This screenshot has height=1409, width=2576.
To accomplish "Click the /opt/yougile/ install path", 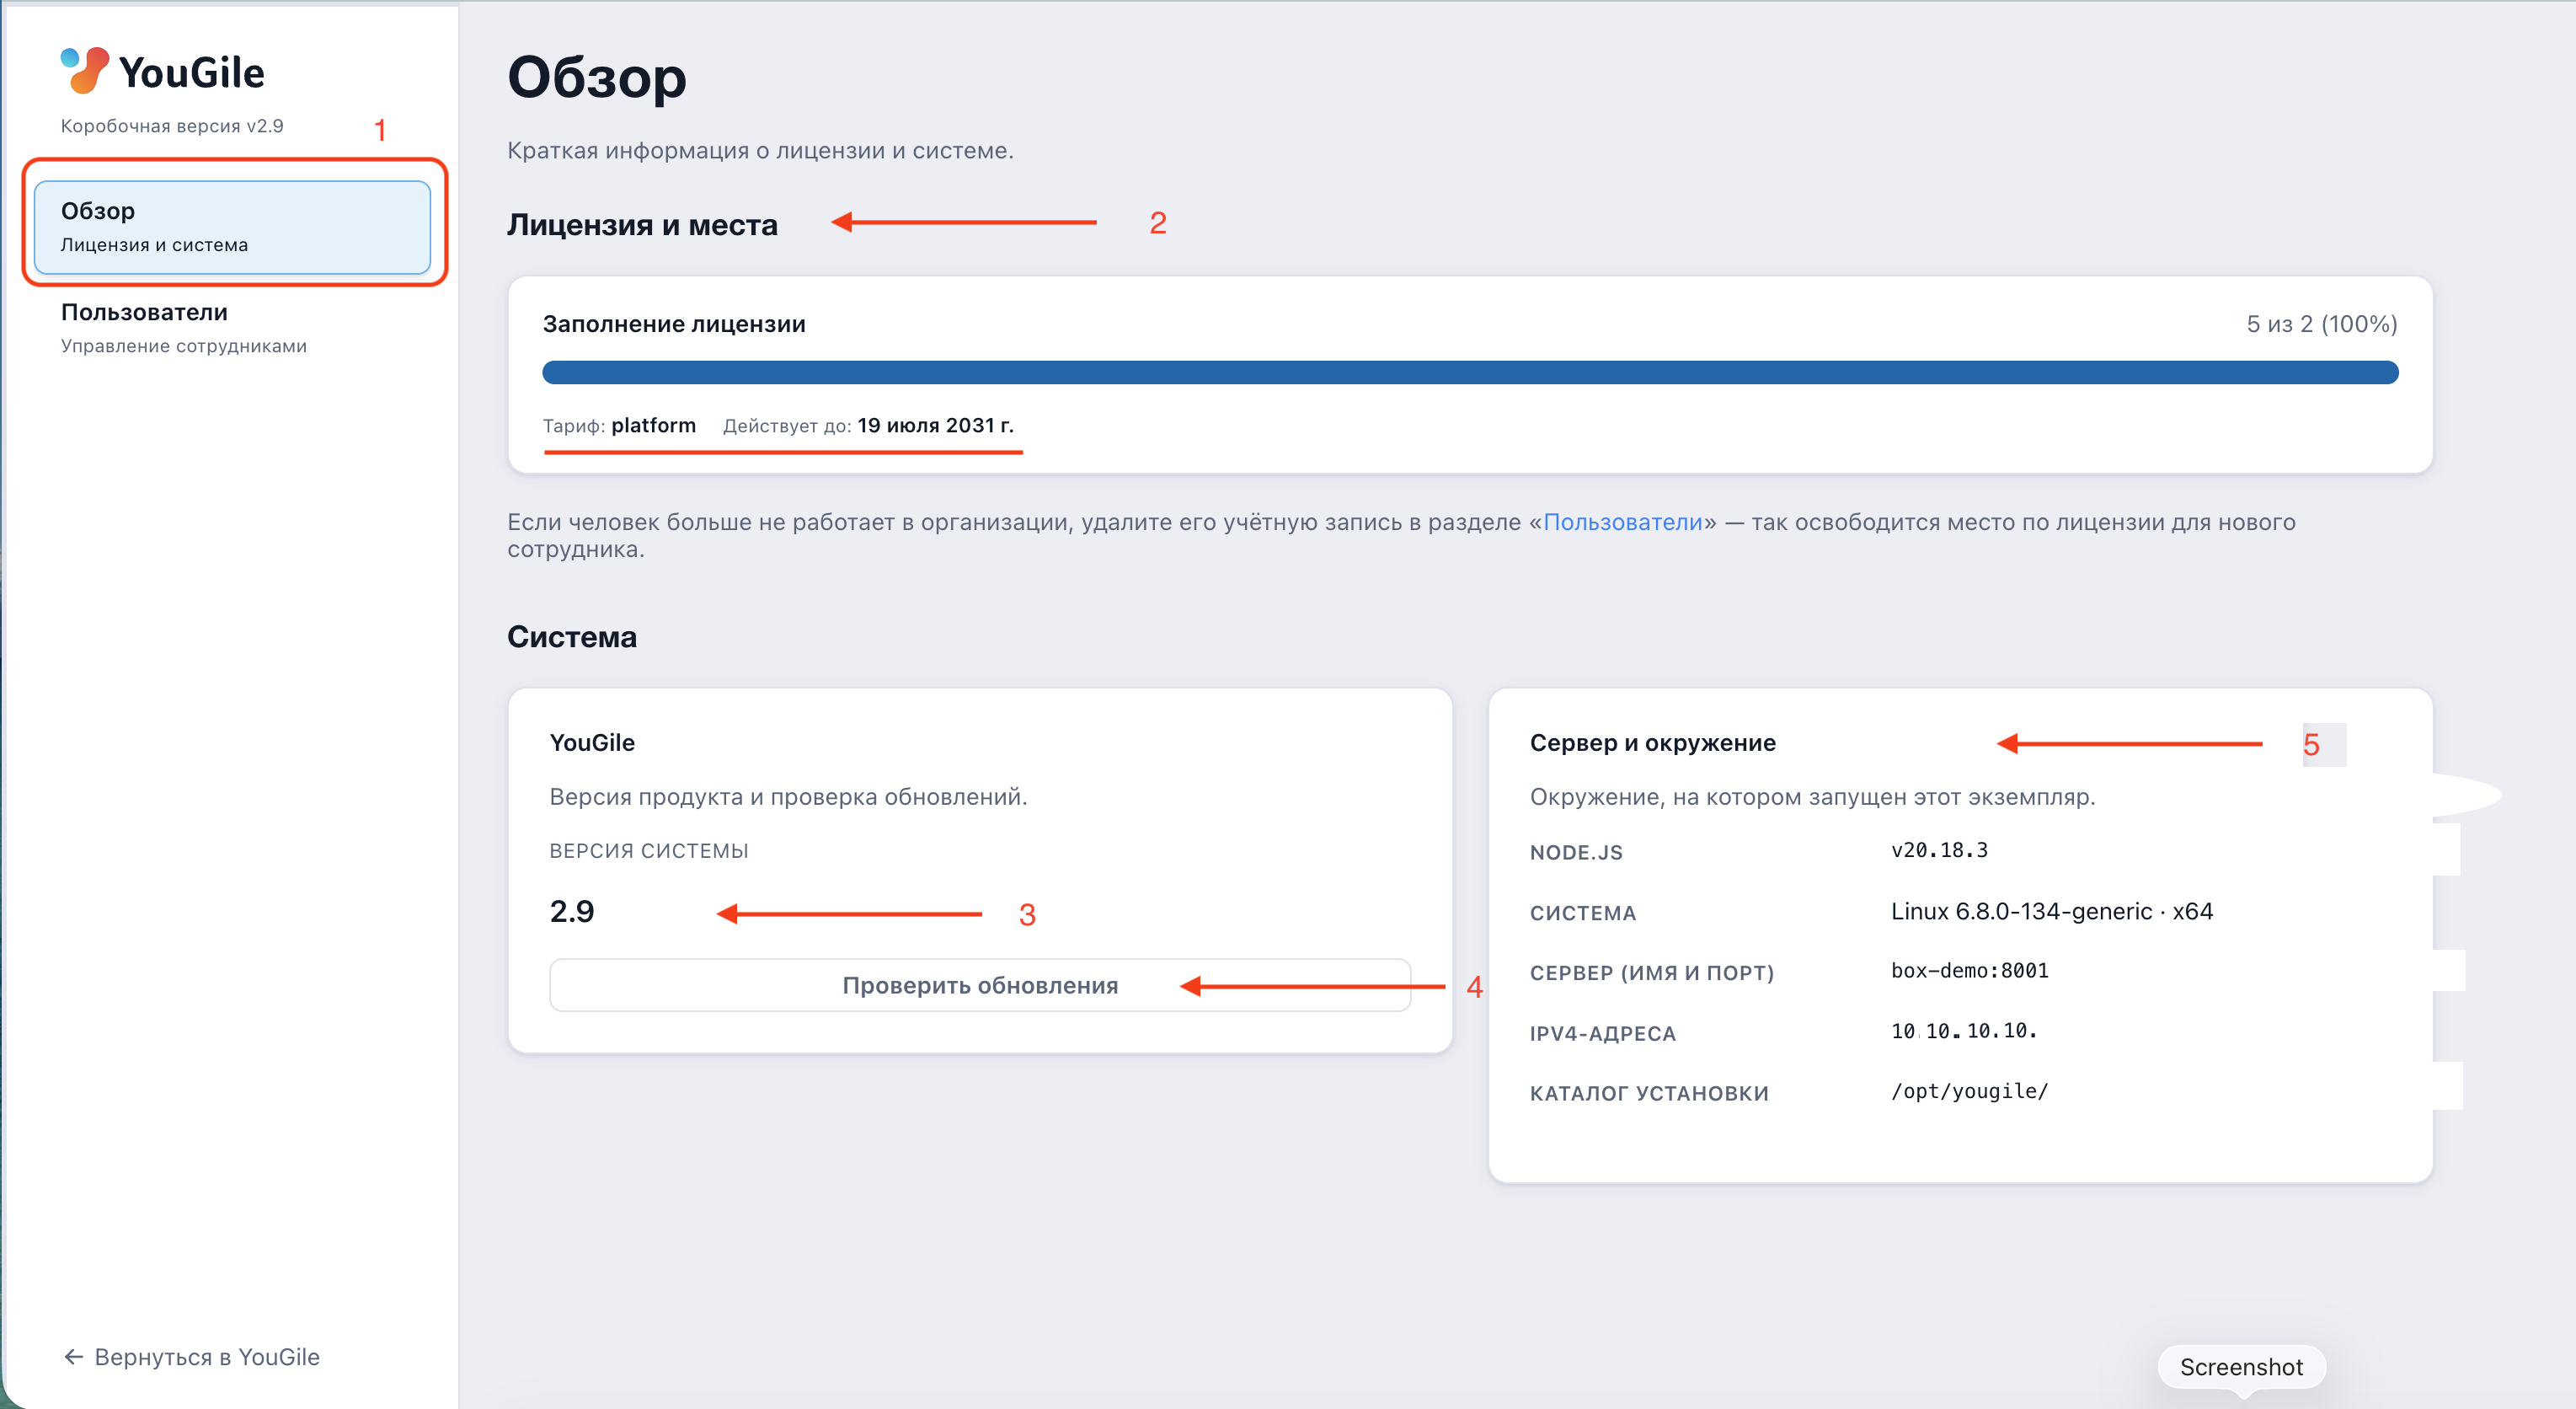I will pyautogui.click(x=1970, y=1092).
